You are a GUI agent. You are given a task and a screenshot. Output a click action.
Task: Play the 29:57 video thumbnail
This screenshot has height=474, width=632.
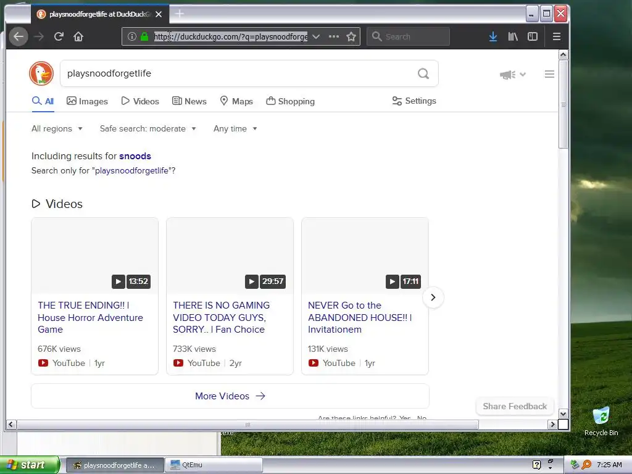click(230, 256)
